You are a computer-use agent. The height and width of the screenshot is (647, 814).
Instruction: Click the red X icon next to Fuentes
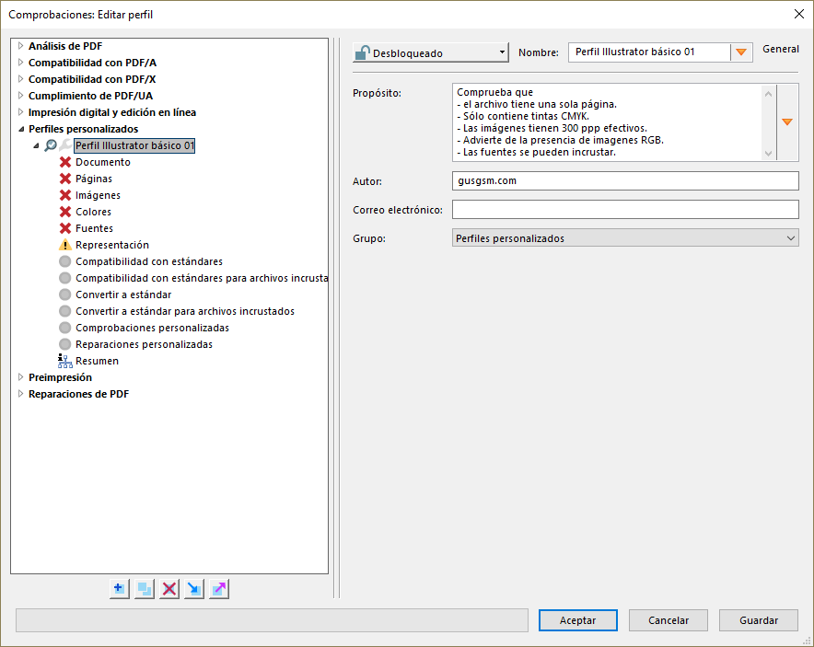(x=64, y=228)
